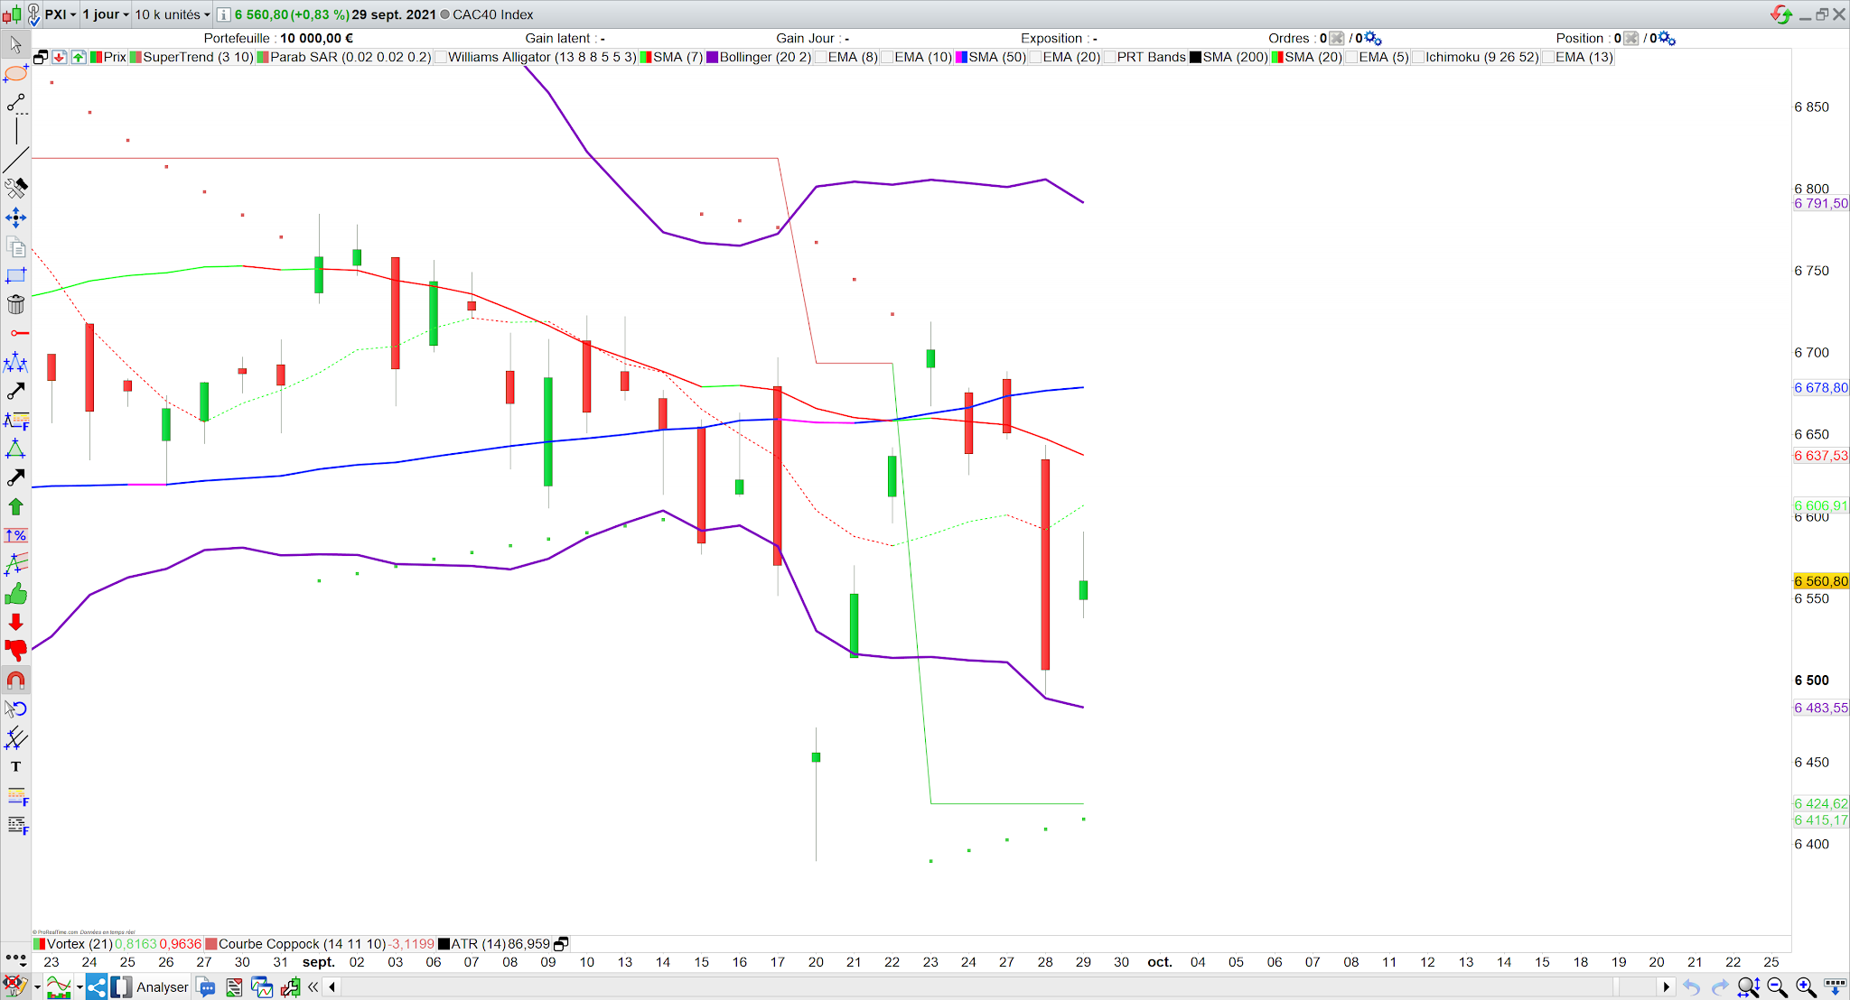Image resolution: width=1850 pixels, height=1000 pixels.
Task: Pick the percentage measure tool
Action: [x=15, y=535]
